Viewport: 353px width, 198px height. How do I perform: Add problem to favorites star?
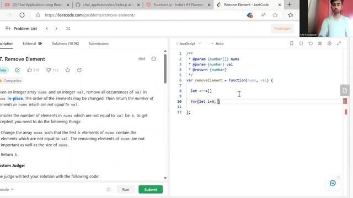coord(67,70)
